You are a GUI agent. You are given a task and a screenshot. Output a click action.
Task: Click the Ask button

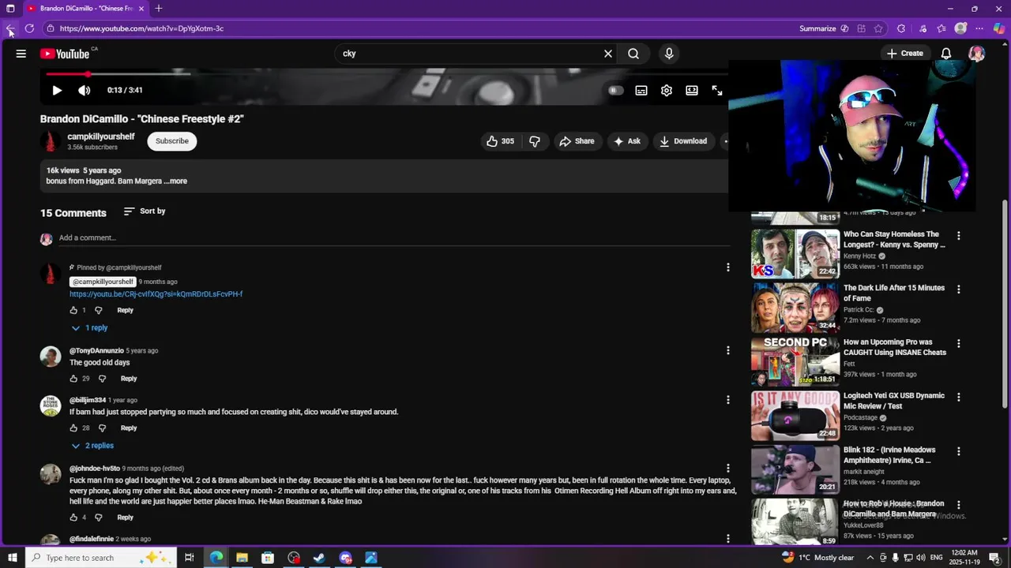pyautogui.click(x=626, y=141)
